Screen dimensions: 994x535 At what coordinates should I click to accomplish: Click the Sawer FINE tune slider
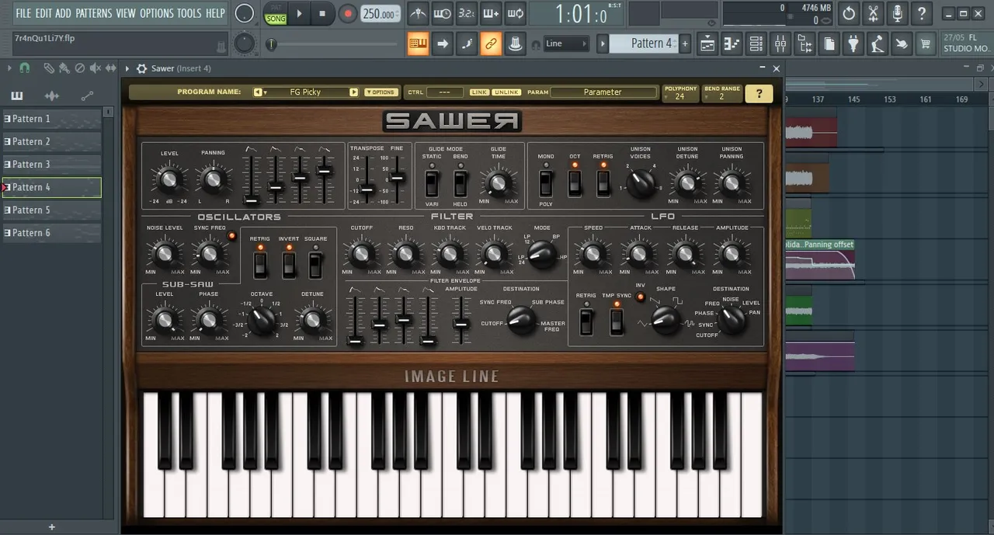[396, 179]
